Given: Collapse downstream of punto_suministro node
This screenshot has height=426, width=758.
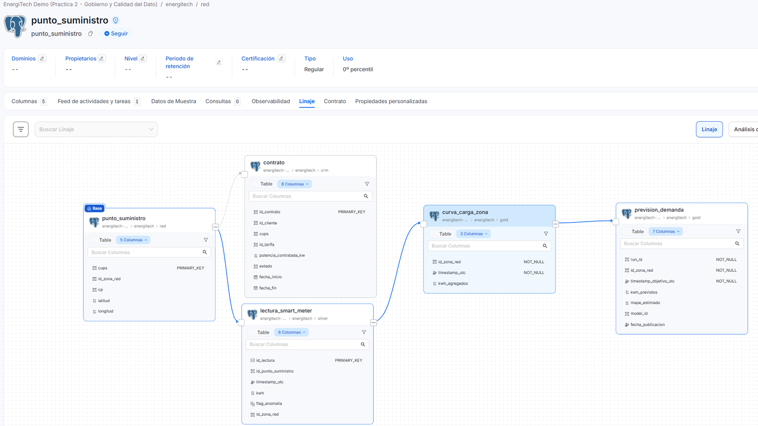Looking at the screenshot, I should click(x=216, y=227).
